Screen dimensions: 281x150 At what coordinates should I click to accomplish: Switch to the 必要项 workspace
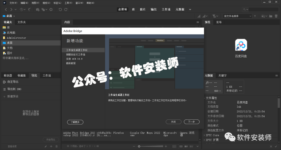123,10
